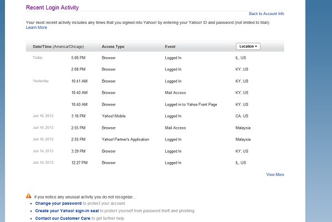The width and height of the screenshot is (332, 222).
Task: Click KY, US location in 2:08 PM row
Action: 242,69
